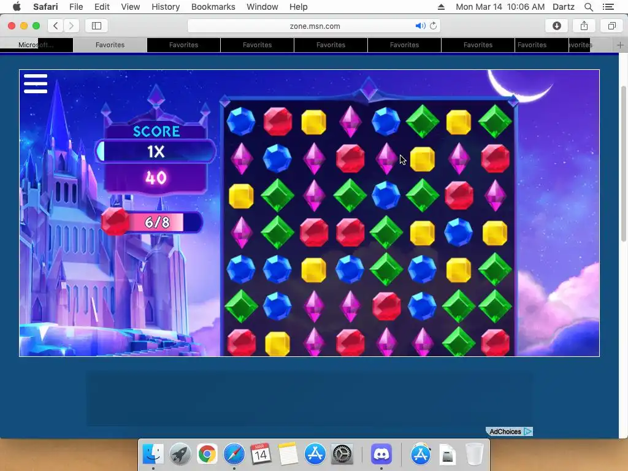
Task: Open Google Chrome from the Dock
Action: (x=207, y=454)
